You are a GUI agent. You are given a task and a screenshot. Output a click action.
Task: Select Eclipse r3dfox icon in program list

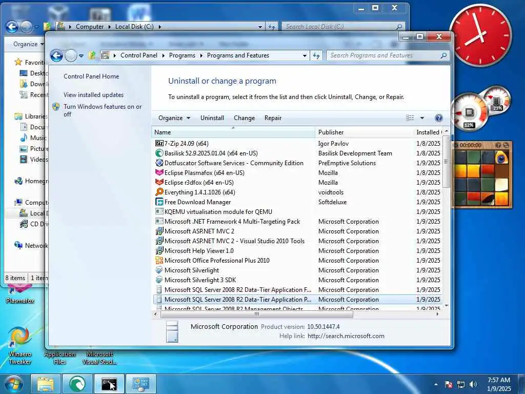point(159,182)
